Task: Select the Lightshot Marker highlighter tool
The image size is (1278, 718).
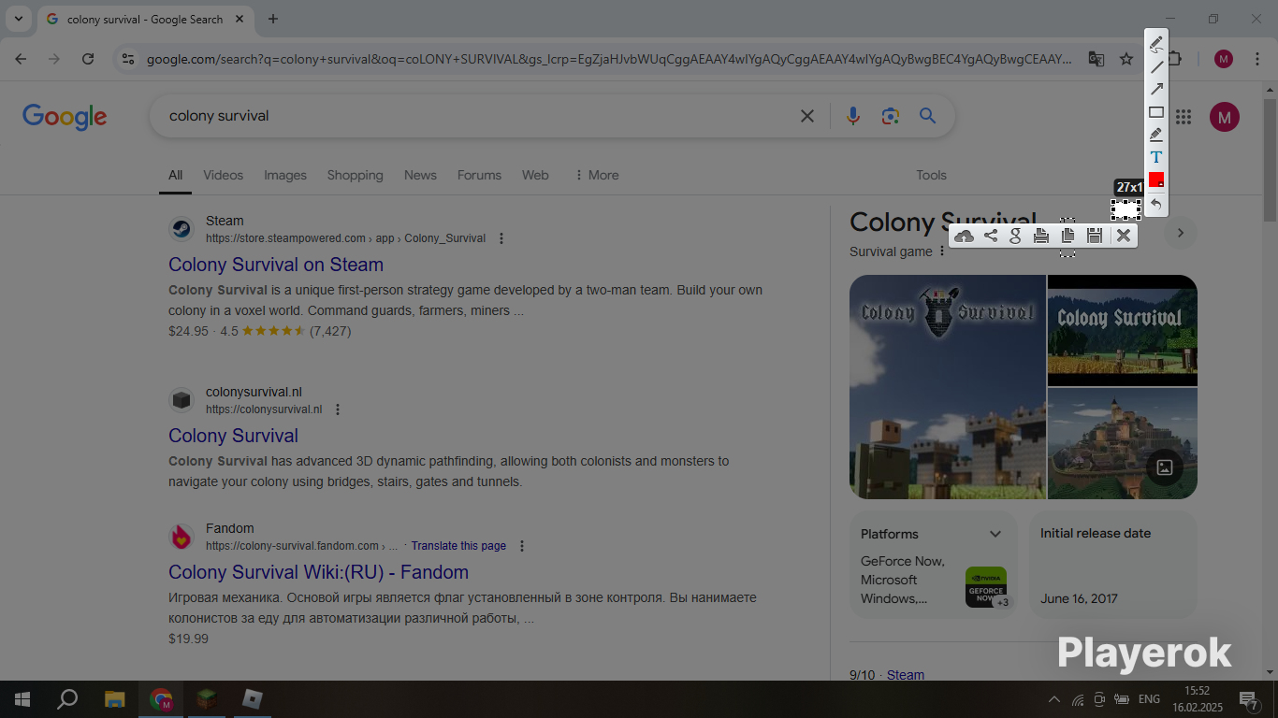Action: click(1156, 135)
